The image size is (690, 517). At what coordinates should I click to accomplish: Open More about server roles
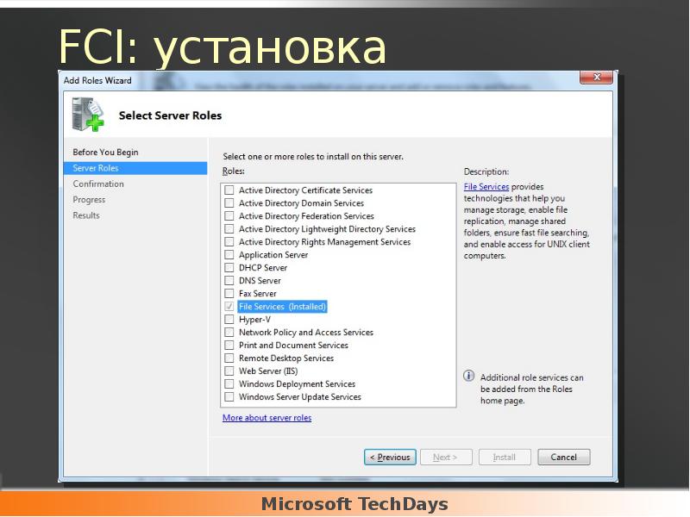tap(267, 417)
